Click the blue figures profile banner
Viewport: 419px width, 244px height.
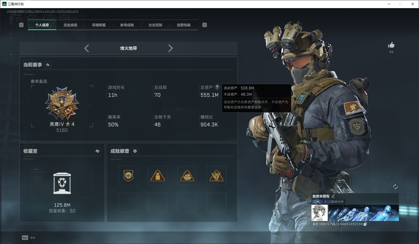tap(364, 213)
